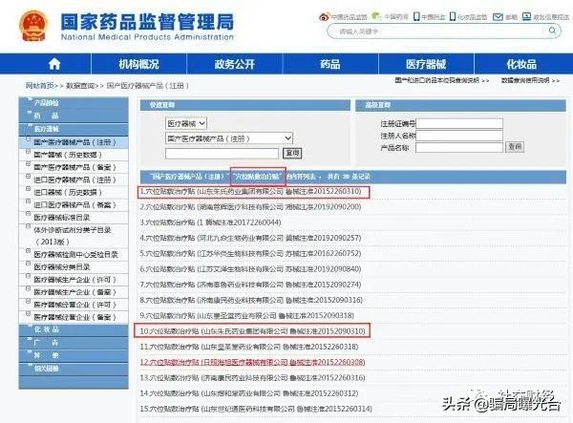Select 医疗器械标准目录 in the sidebar
The image size is (573, 423).
[x=62, y=218]
